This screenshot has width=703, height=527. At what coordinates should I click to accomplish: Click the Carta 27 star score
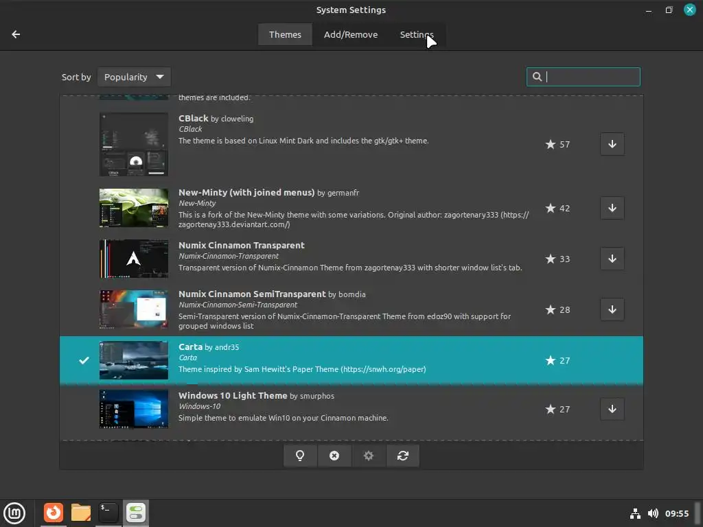tap(557, 360)
